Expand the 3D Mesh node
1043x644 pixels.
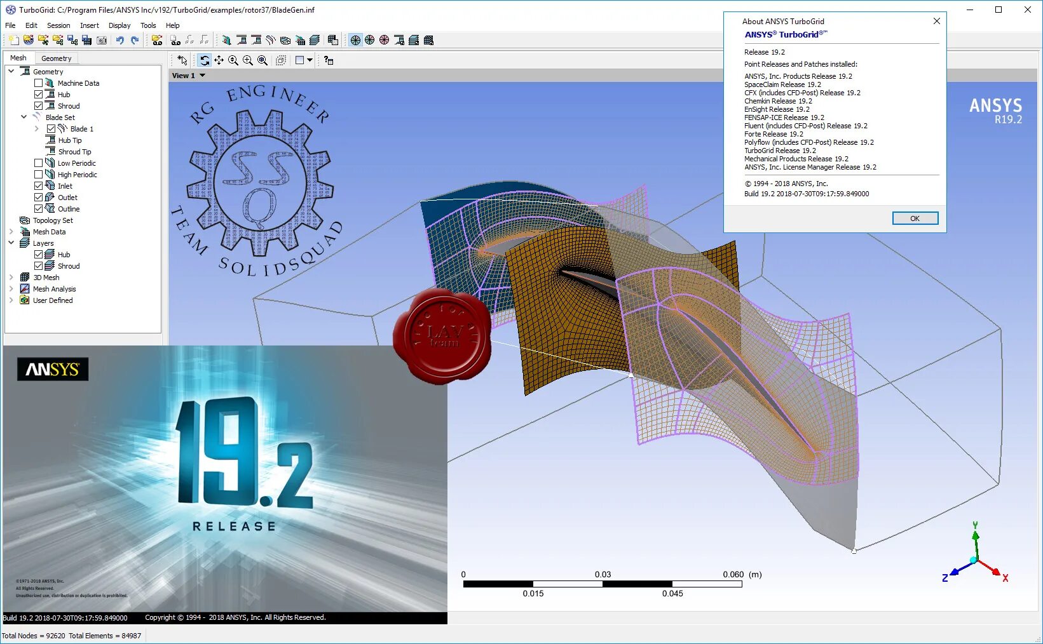pyautogui.click(x=11, y=278)
